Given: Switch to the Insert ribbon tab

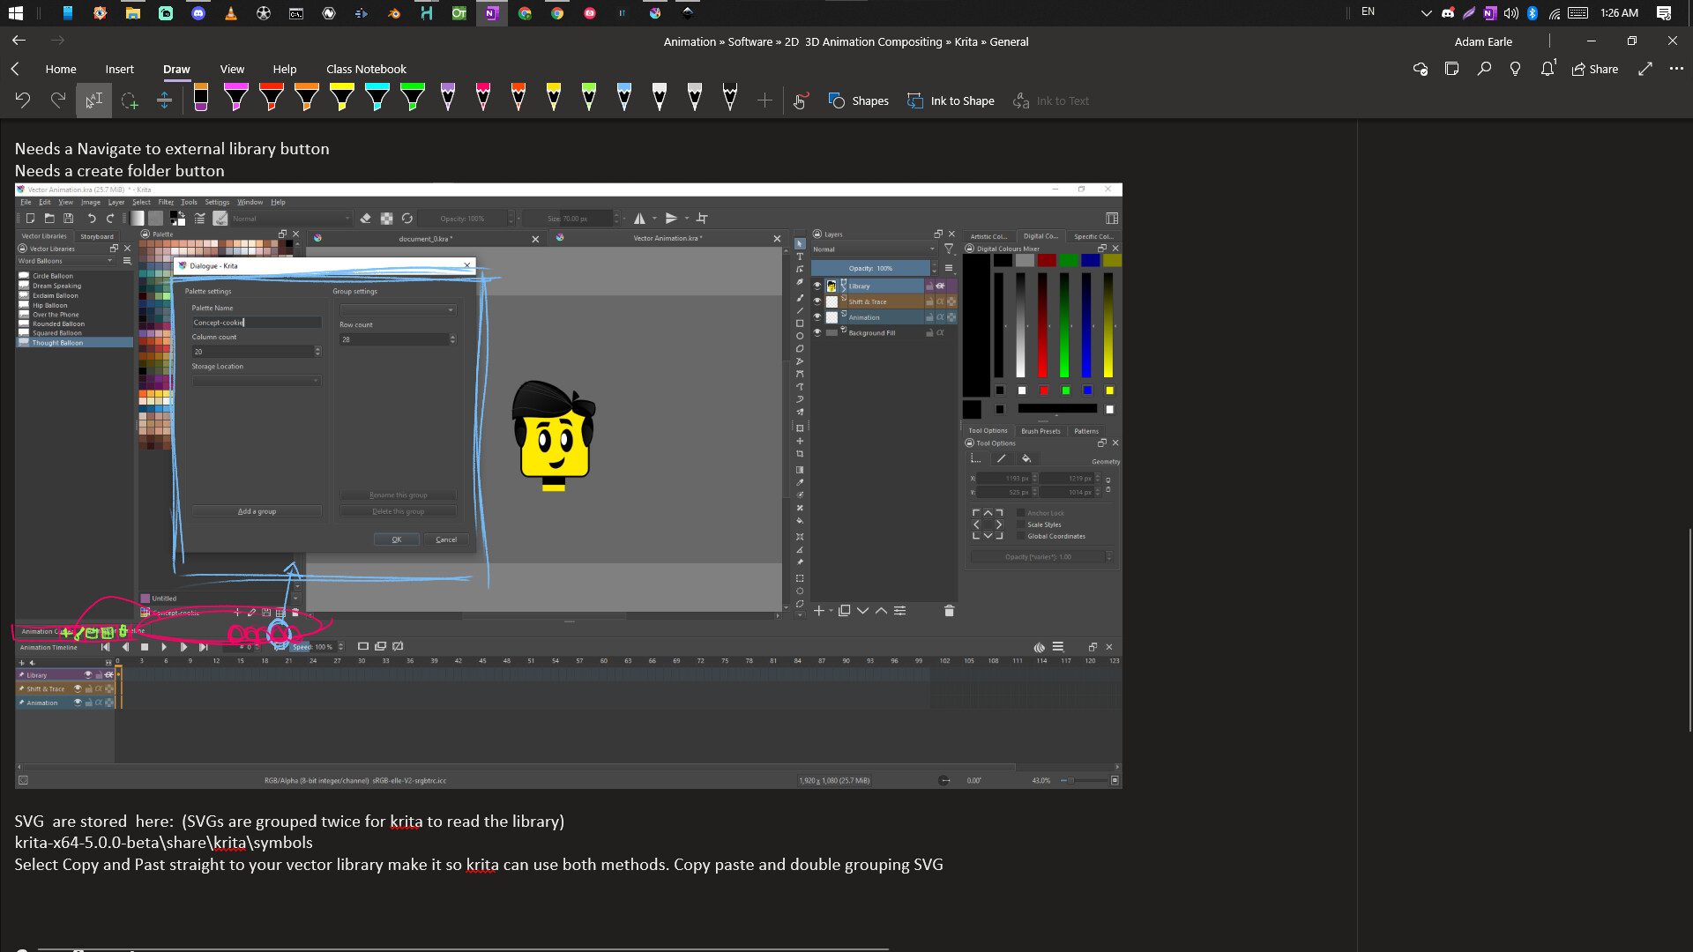Looking at the screenshot, I should click(x=119, y=69).
